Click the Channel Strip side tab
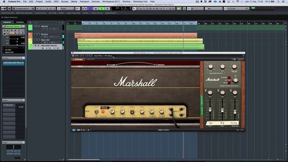Image resolution: width=288 pixels, height=162 pixels. 202,105
